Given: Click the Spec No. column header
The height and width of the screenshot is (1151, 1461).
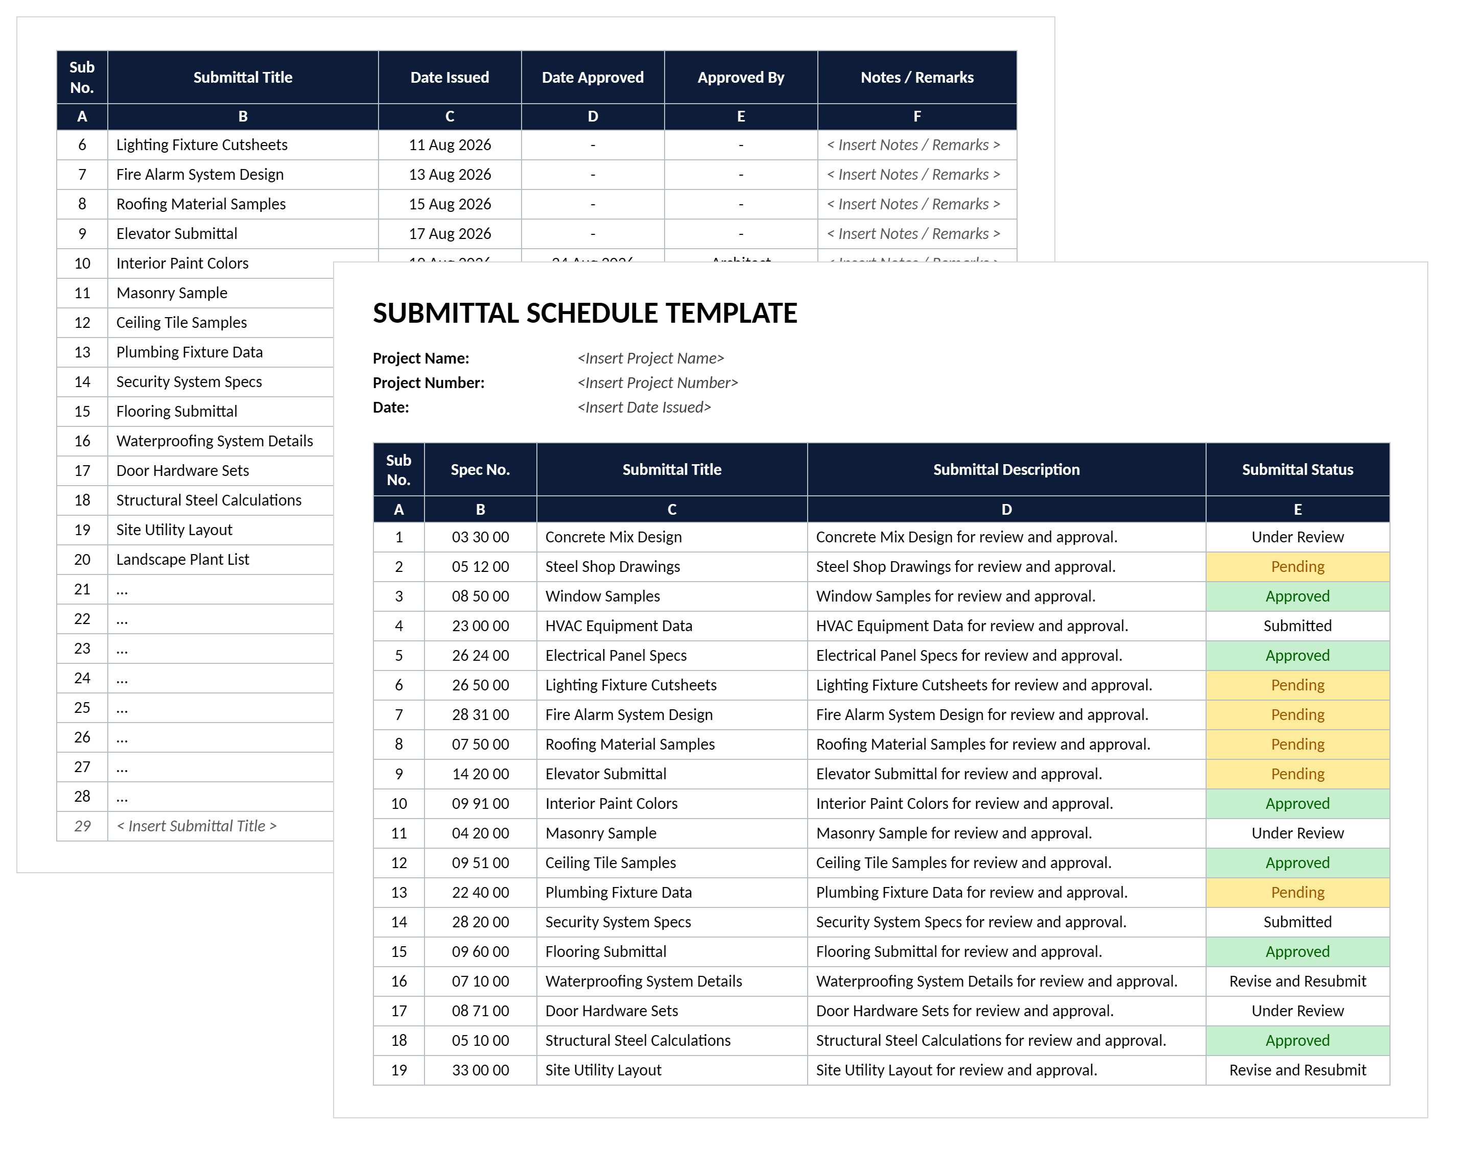Looking at the screenshot, I should [480, 470].
